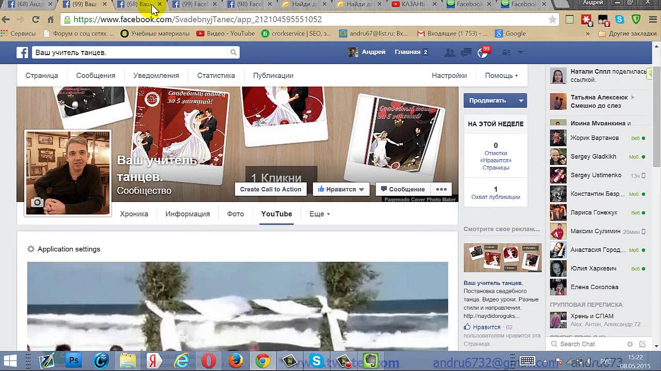
Task: Open Firefox from taskbar
Action: 235,361
